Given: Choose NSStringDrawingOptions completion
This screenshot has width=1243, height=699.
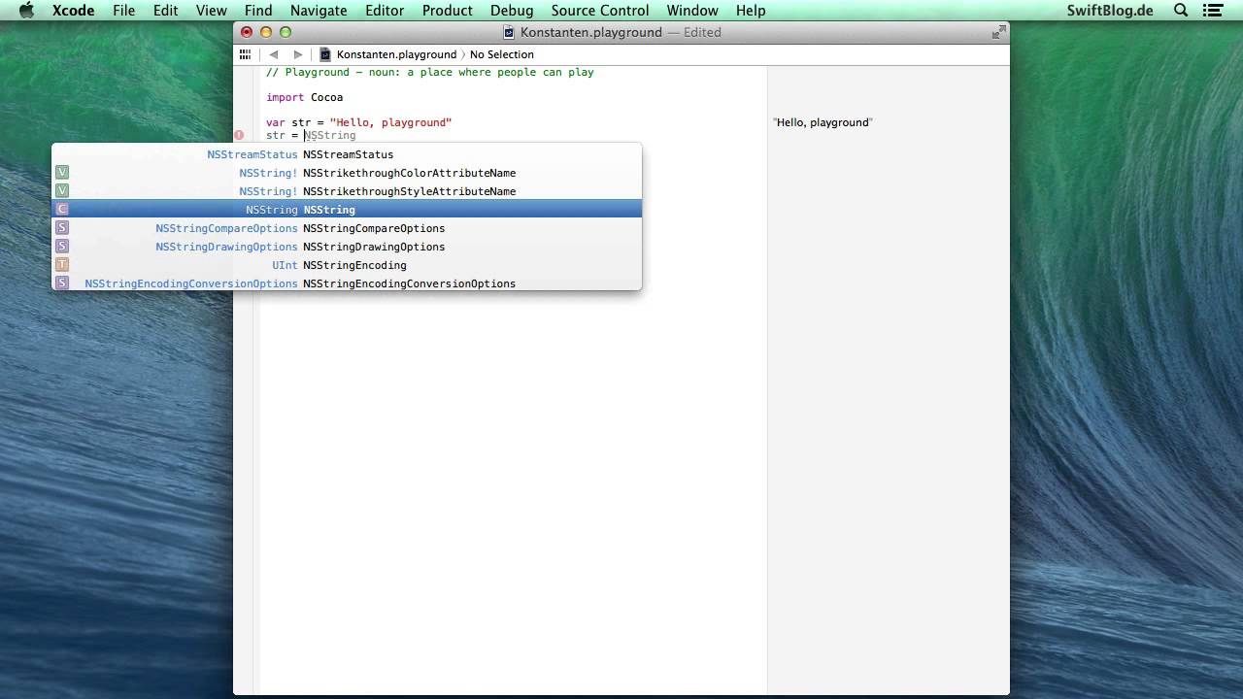Looking at the screenshot, I should (347, 247).
